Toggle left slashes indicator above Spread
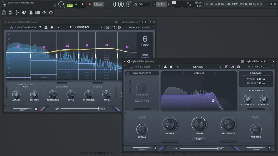Viewport: 278px width, 156px height. (143, 117)
